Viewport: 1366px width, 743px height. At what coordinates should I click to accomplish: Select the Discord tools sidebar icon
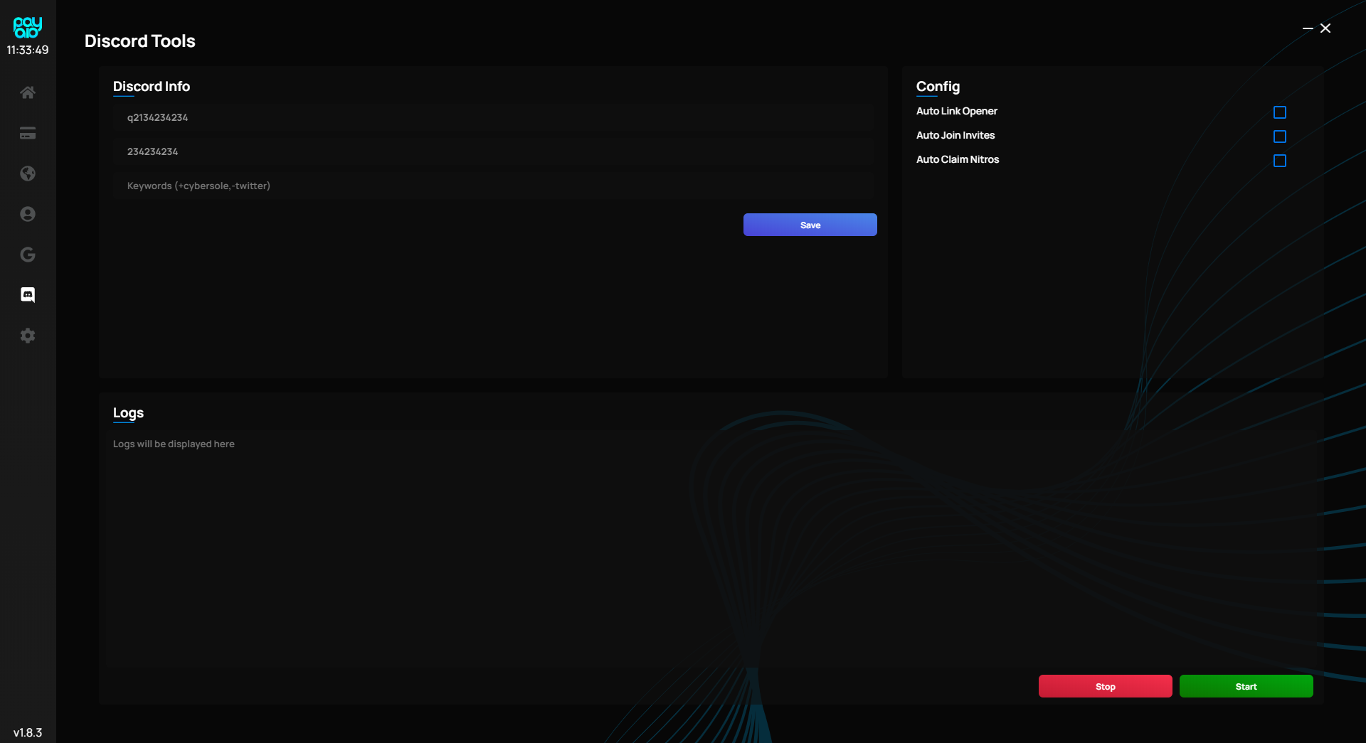28,295
